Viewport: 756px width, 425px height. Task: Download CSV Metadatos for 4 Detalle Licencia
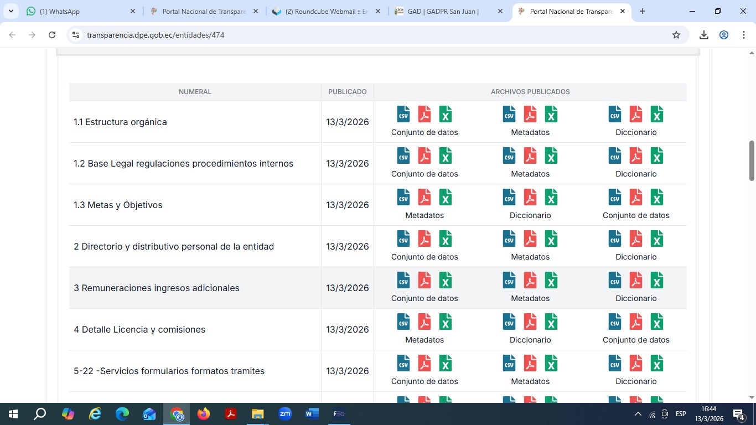(x=403, y=322)
